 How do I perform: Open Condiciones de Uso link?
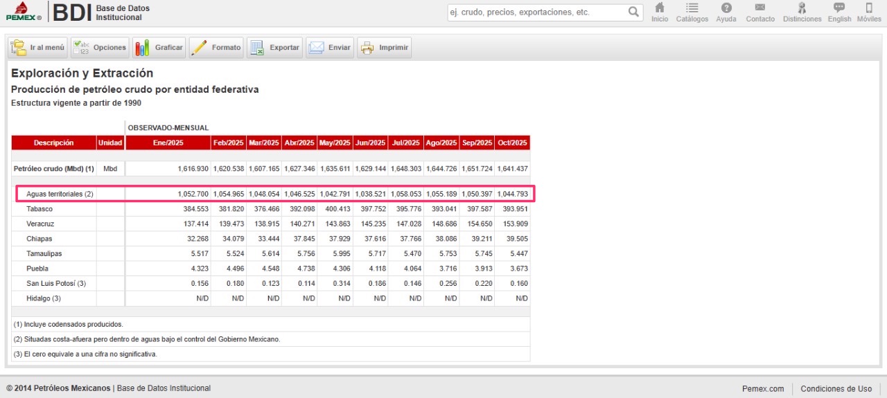(836, 388)
